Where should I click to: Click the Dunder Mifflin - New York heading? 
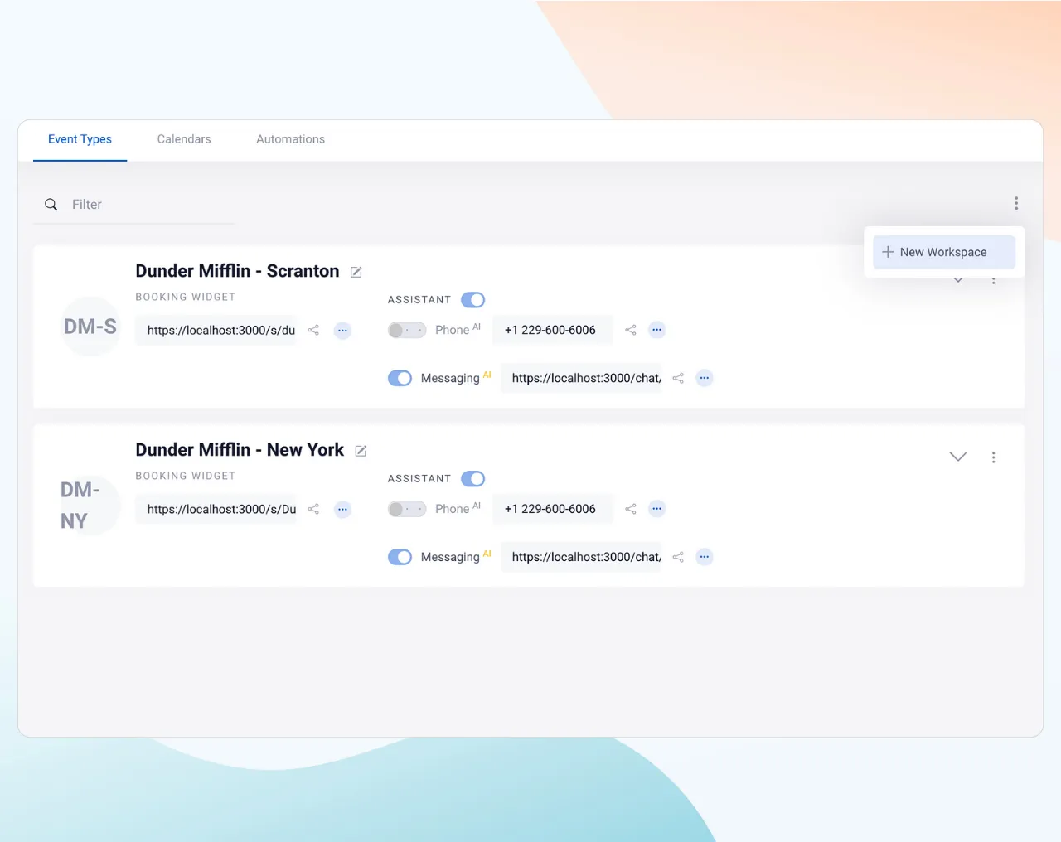240,450
